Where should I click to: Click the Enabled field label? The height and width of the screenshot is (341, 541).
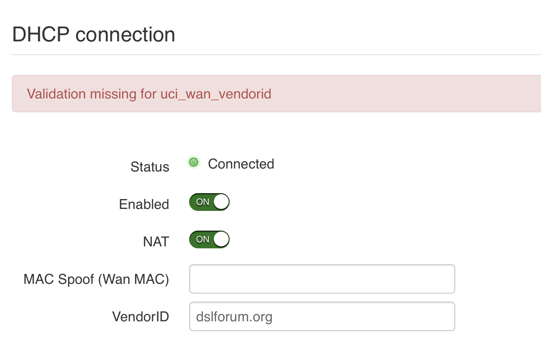click(x=144, y=204)
